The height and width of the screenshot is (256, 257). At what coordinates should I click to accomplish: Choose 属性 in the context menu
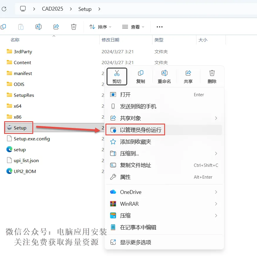[164, 177]
